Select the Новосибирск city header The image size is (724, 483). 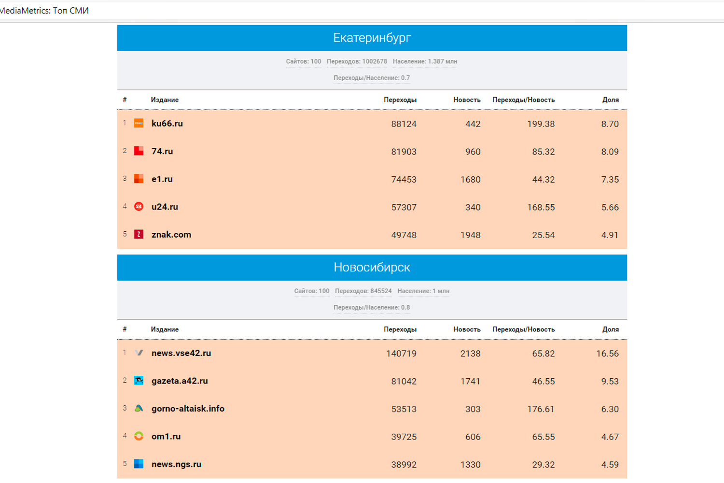click(372, 268)
